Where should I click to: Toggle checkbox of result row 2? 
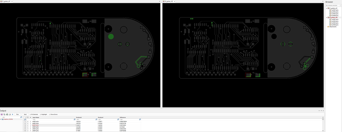tap(28, 123)
